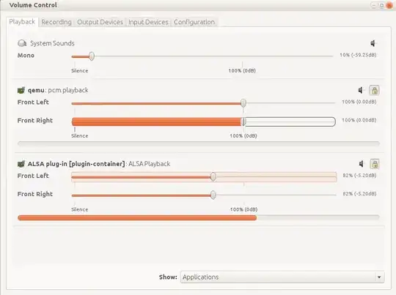Click the qemu playback level meter bar
This screenshot has height=295, width=396.
(199, 144)
